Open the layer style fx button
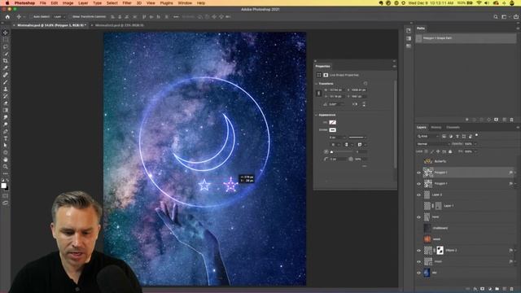 coord(475,289)
